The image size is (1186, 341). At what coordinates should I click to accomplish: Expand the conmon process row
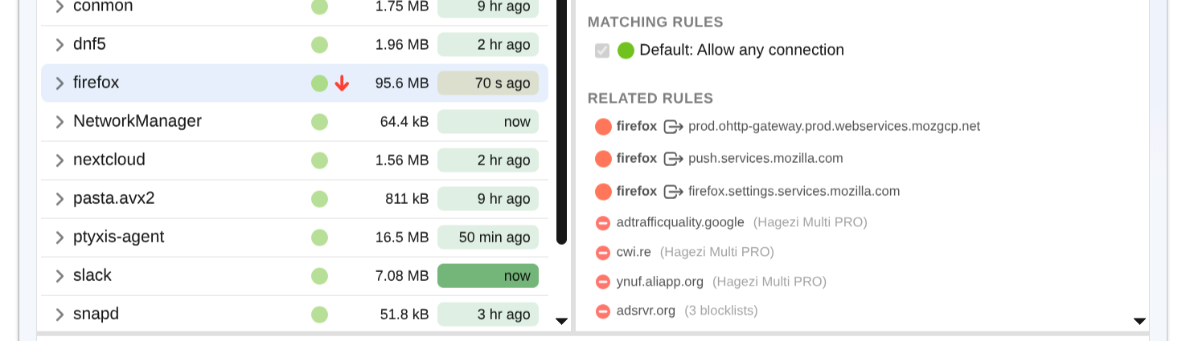pyautogui.click(x=59, y=6)
